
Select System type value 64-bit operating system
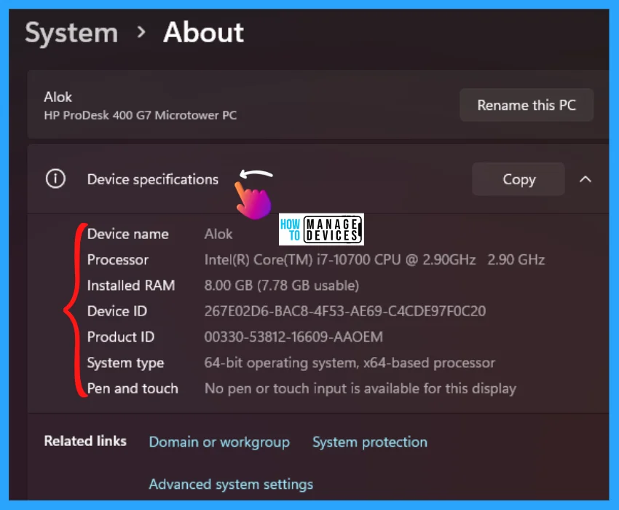pos(350,363)
